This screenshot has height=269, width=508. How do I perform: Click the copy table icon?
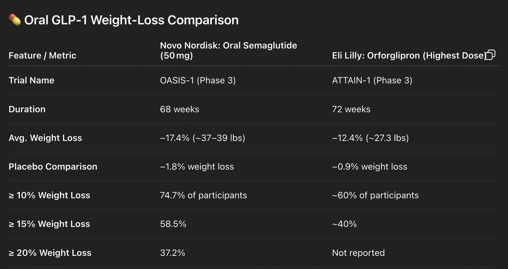[491, 55]
